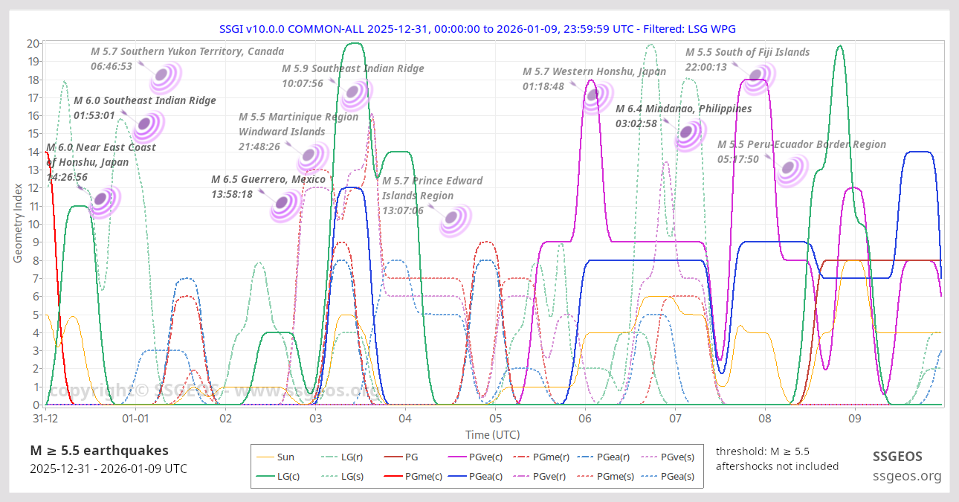Click the M 6.5 Guerrero, Mexico earthquake marker
The image size is (959, 502).
(x=286, y=205)
